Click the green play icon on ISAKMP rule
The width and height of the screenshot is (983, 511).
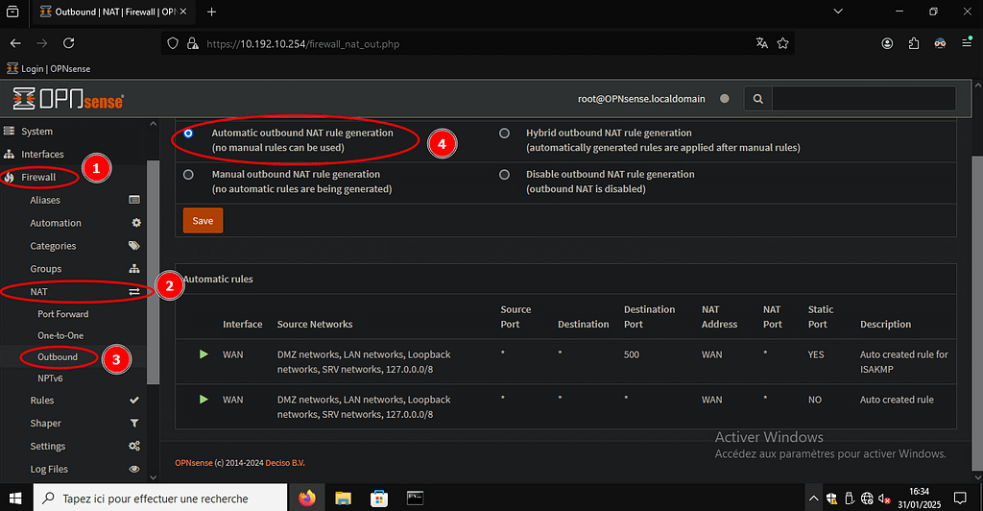(204, 354)
